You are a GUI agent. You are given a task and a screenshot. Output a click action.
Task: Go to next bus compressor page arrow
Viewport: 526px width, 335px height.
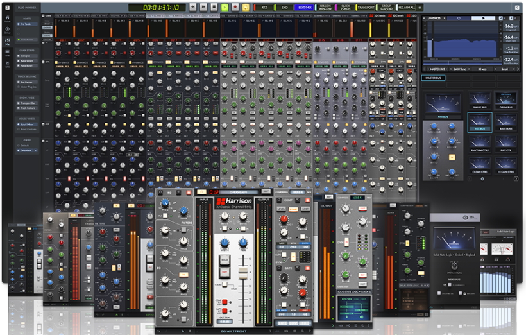[x=516, y=179]
